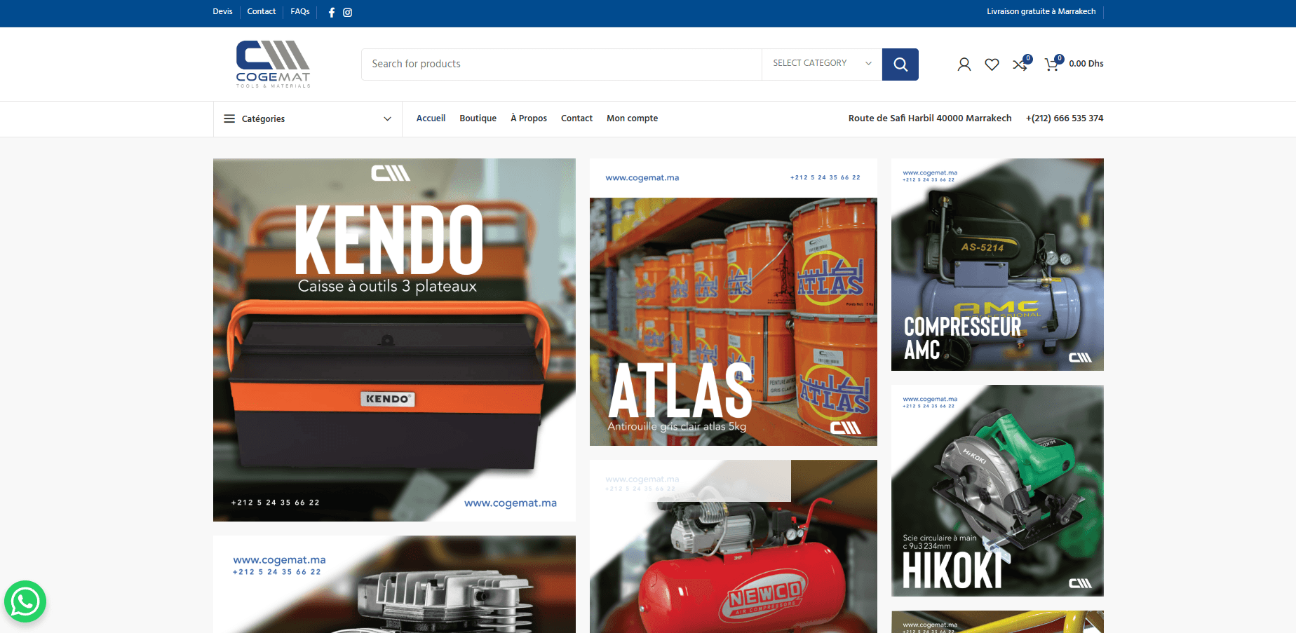This screenshot has width=1296, height=633.
Task: Go to the Accueil menu item
Action: click(x=431, y=118)
